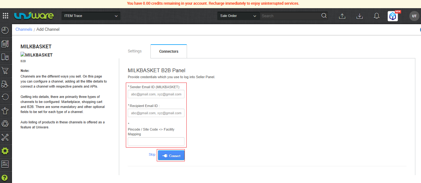The width and height of the screenshot is (421, 183).
Task: Open the shopping cart sidebar icon
Action: coord(5,71)
